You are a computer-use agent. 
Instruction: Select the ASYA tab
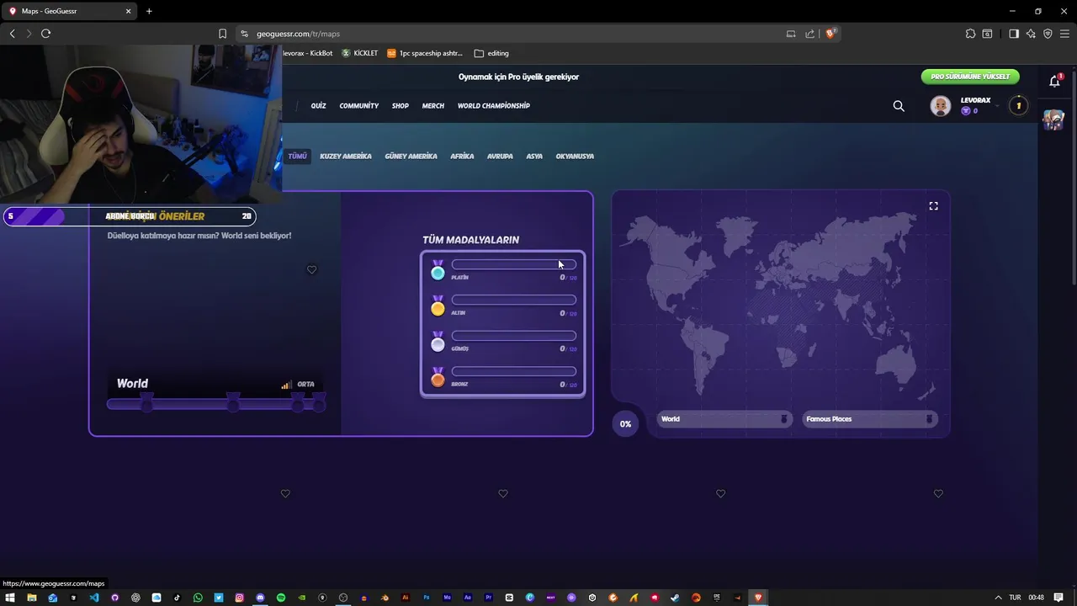click(x=534, y=156)
